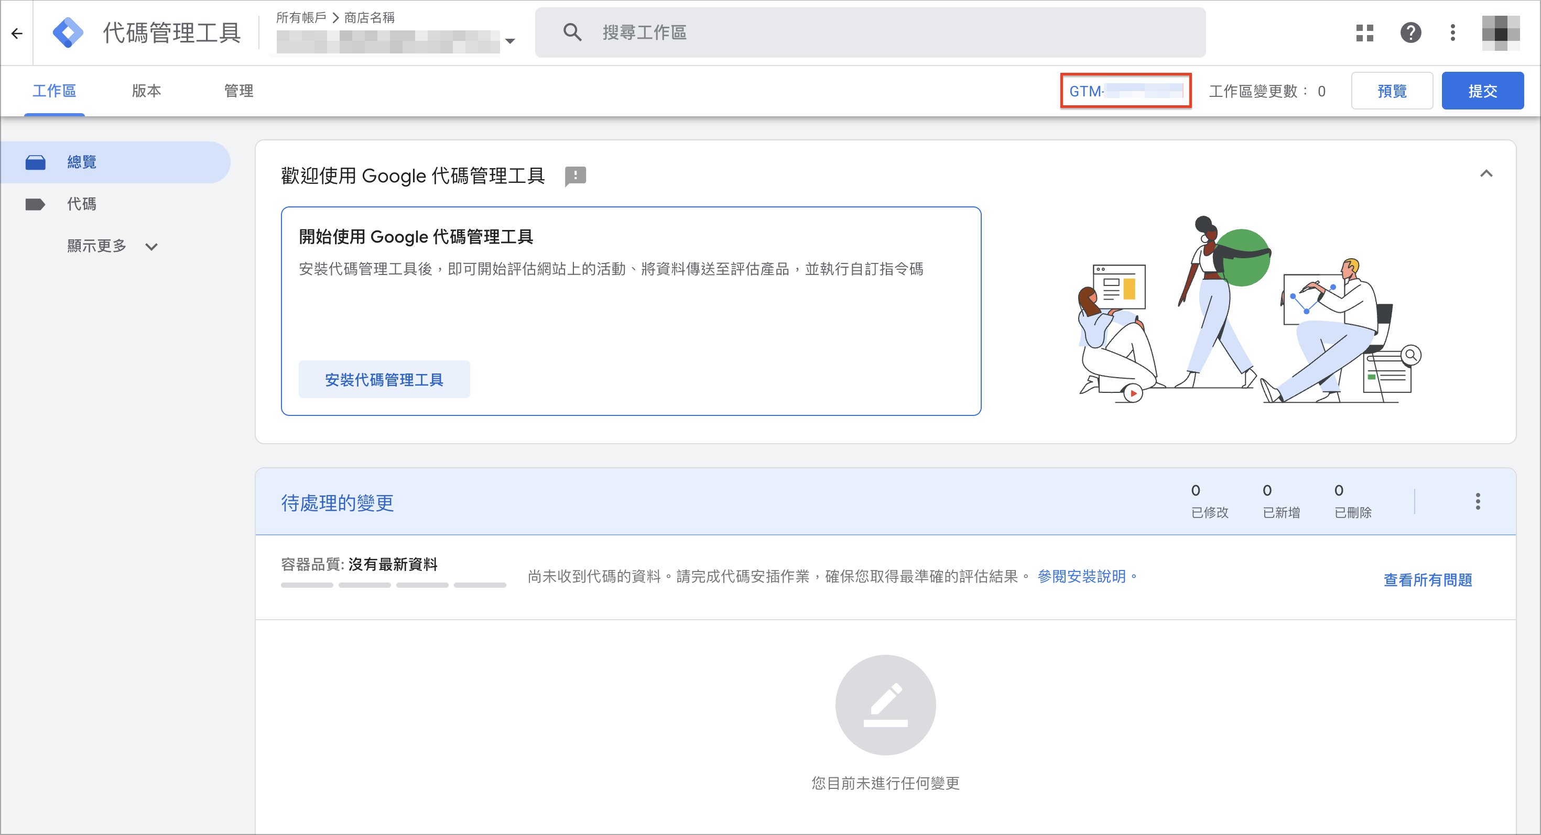Click the 預覽 button
The height and width of the screenshot is (835, 1541).
[x=1392, y=91]
